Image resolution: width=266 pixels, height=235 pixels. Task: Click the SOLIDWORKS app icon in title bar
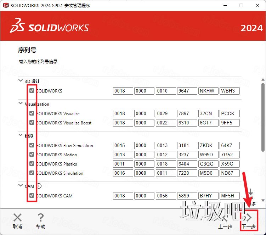click(6, 5)
